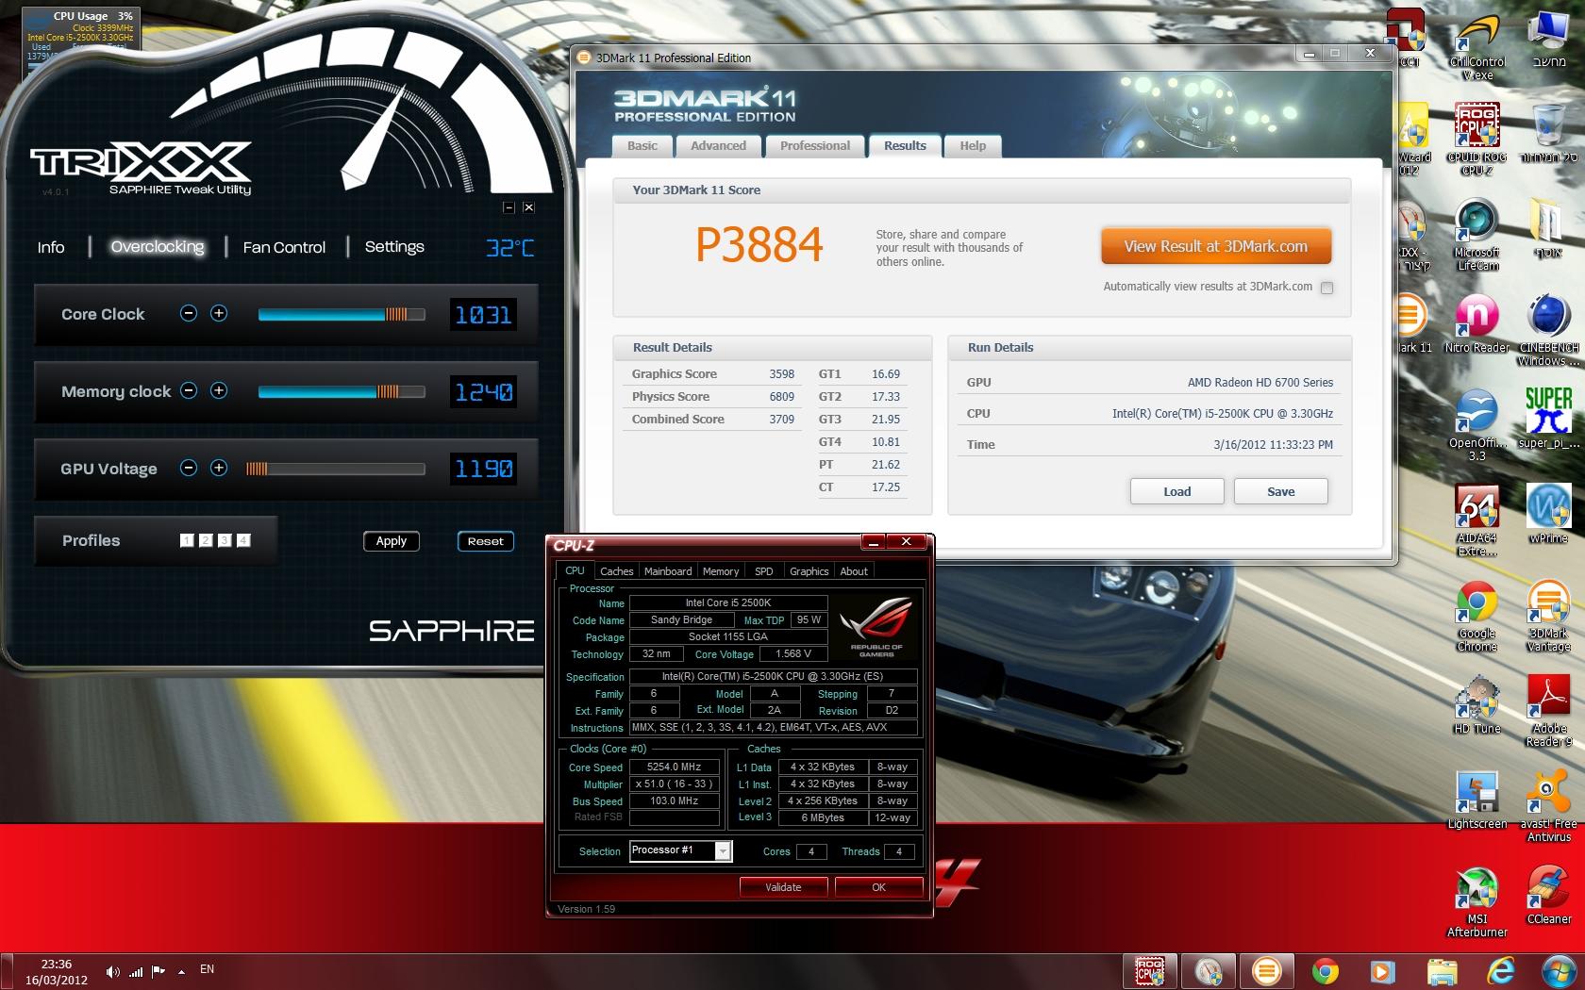The height and width of the screenshot is (990, 1585).
Task: Open Adobe Reader 9 desktop icon
Action: pyautogui.click(x=1549, y=711)
